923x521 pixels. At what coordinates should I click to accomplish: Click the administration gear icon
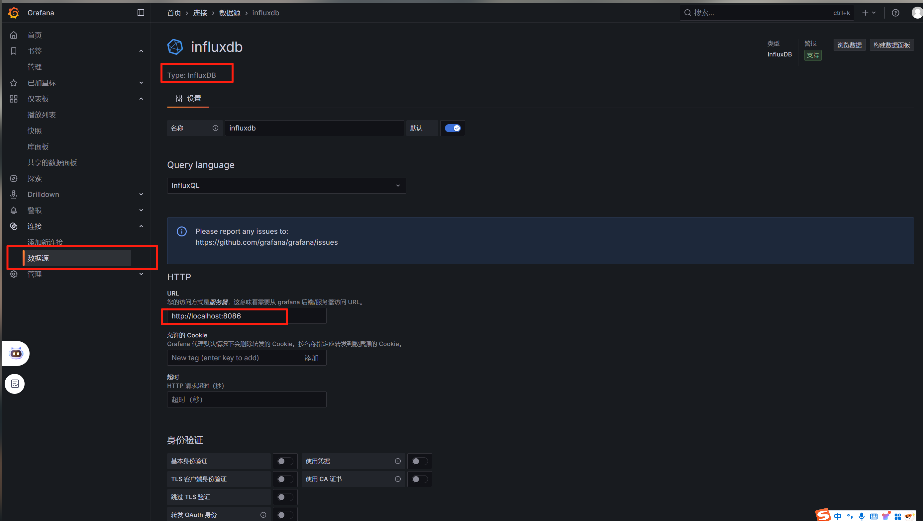pyautogui.click(x=14, y=274)
